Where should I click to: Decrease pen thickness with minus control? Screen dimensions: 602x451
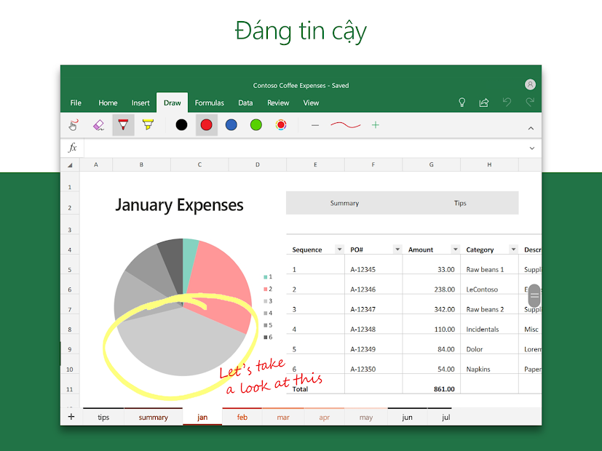click(x=315, y=125)
